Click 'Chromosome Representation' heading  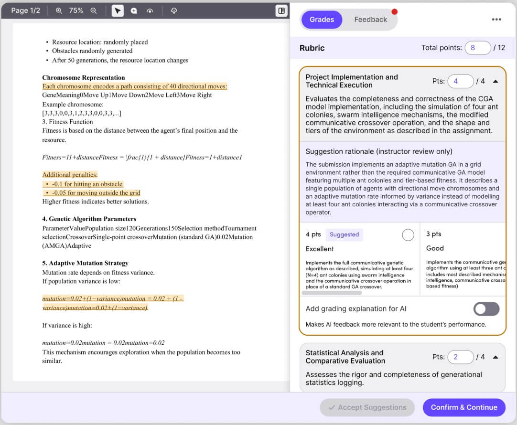pyautogui.click(x=84, y=78)
